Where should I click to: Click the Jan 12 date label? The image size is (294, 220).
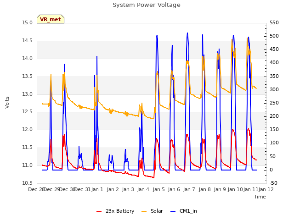coord(266,189)
